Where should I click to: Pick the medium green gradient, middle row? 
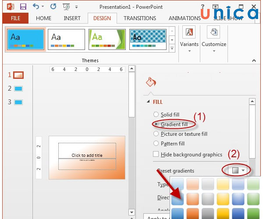pyautogui.click(x=253, y=199)
